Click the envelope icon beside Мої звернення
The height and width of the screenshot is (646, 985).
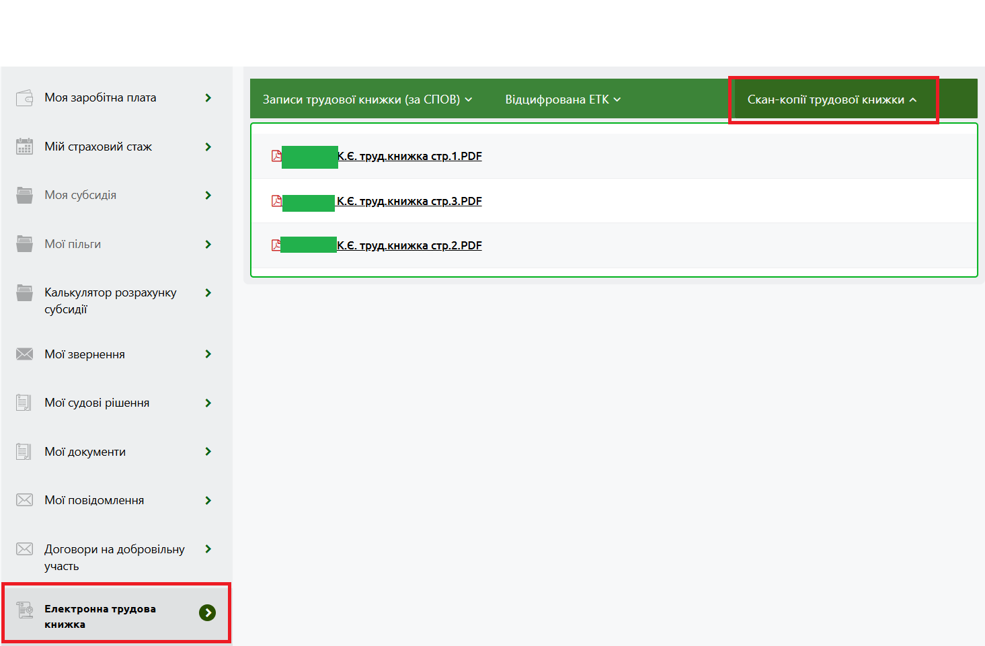24,354
